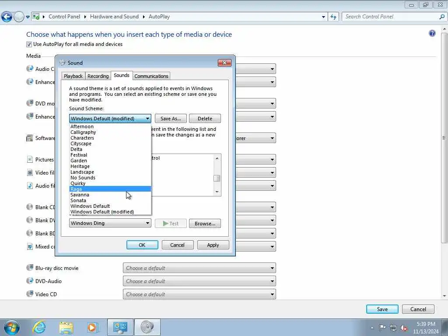
Task: Click the Delete scheme button
Action: (205, 119)
